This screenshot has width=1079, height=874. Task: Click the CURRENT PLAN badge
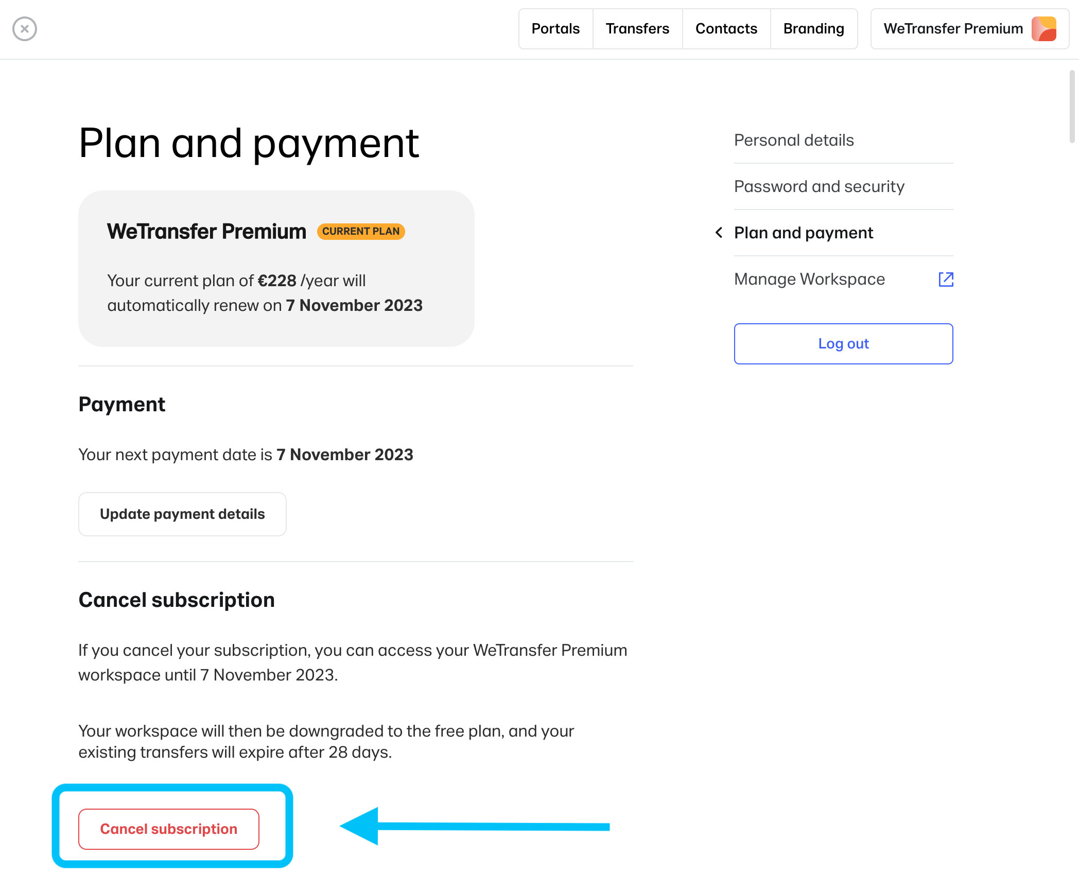[x=361, y=231]
